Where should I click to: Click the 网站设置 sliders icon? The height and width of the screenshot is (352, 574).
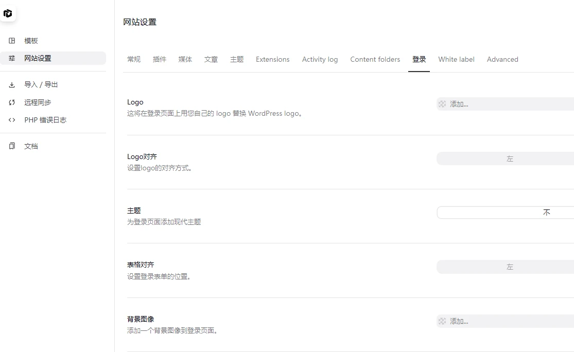point(11,59)
